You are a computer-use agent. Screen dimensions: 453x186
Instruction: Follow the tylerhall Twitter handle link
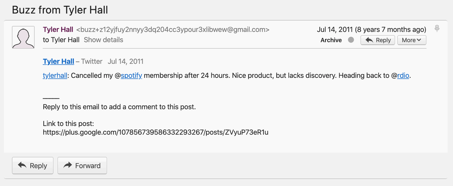(55, 76)
